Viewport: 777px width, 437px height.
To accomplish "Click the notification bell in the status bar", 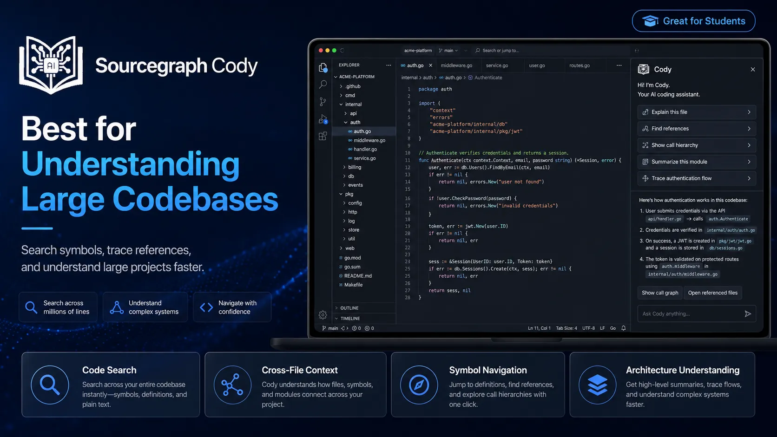I will click(624, 328).
